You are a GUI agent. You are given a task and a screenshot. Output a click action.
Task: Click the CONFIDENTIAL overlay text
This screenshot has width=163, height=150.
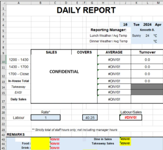point(64,72)
